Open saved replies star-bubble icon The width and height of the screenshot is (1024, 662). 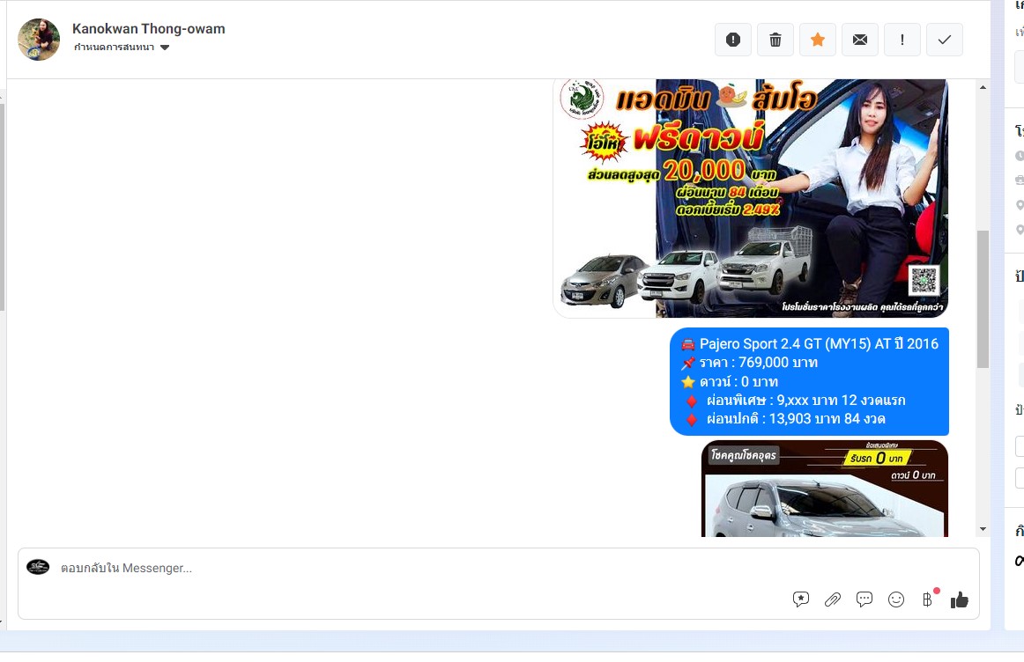point(801,599)
